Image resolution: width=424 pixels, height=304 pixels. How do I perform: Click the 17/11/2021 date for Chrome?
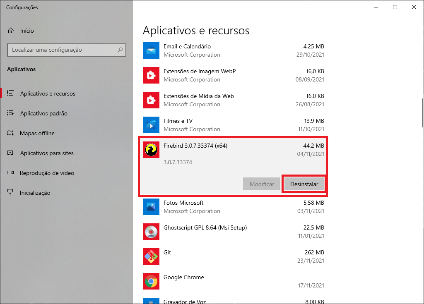pos(311,285)
